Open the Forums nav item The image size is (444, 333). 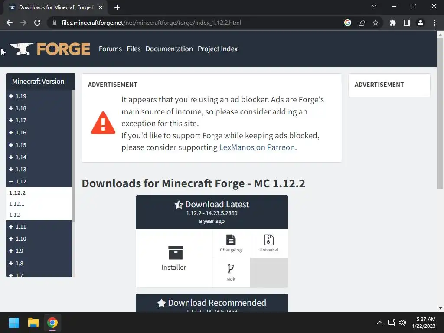110,49
